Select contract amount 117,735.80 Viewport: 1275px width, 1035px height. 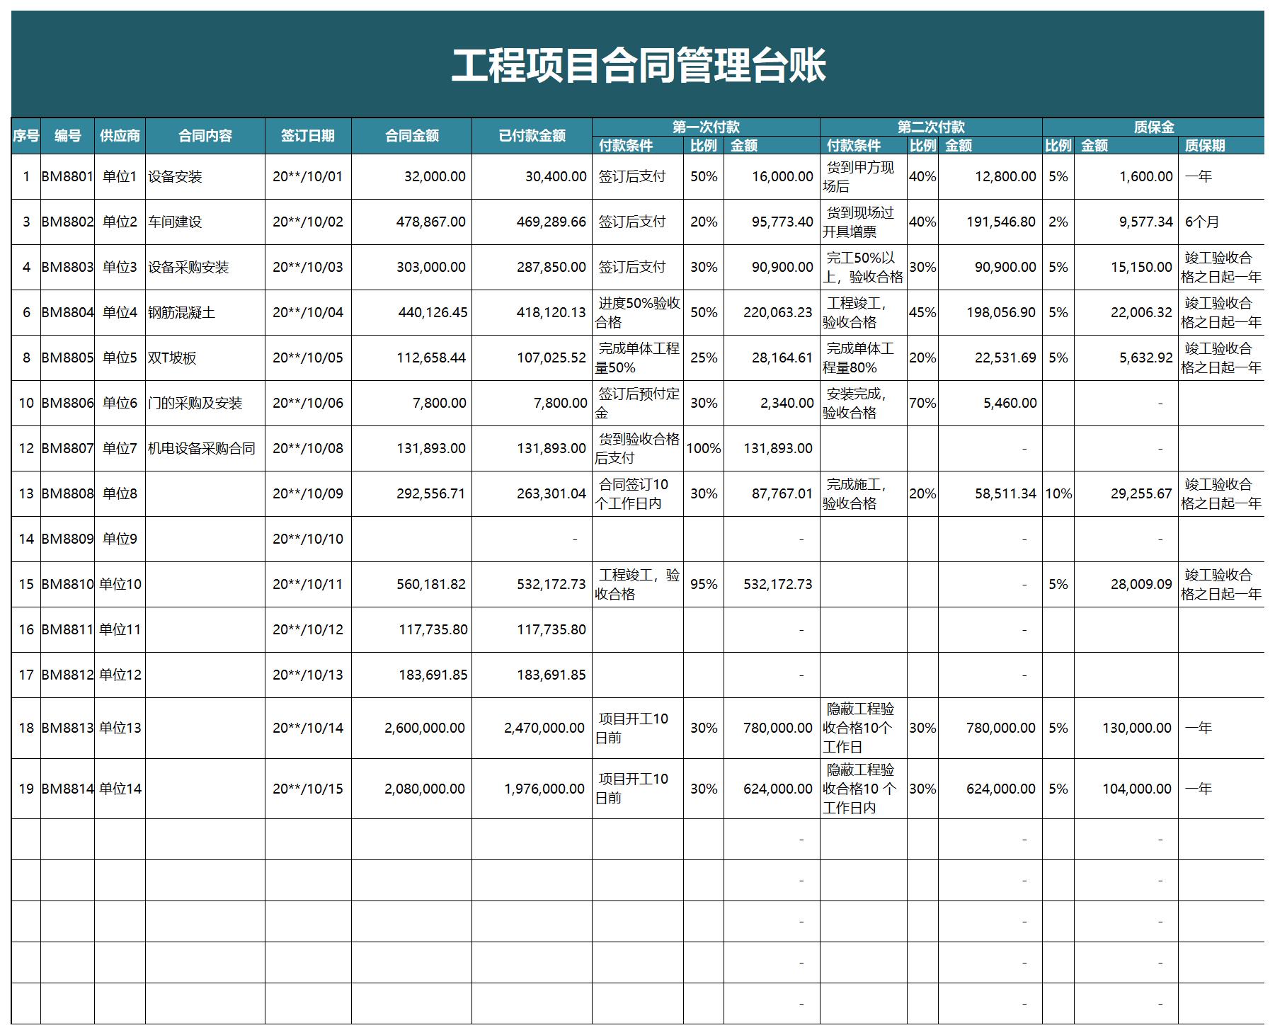[x=412, y=629]
